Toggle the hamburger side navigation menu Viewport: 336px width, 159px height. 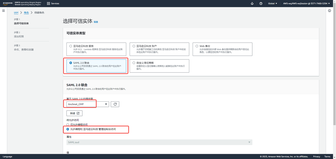[3, 11]
